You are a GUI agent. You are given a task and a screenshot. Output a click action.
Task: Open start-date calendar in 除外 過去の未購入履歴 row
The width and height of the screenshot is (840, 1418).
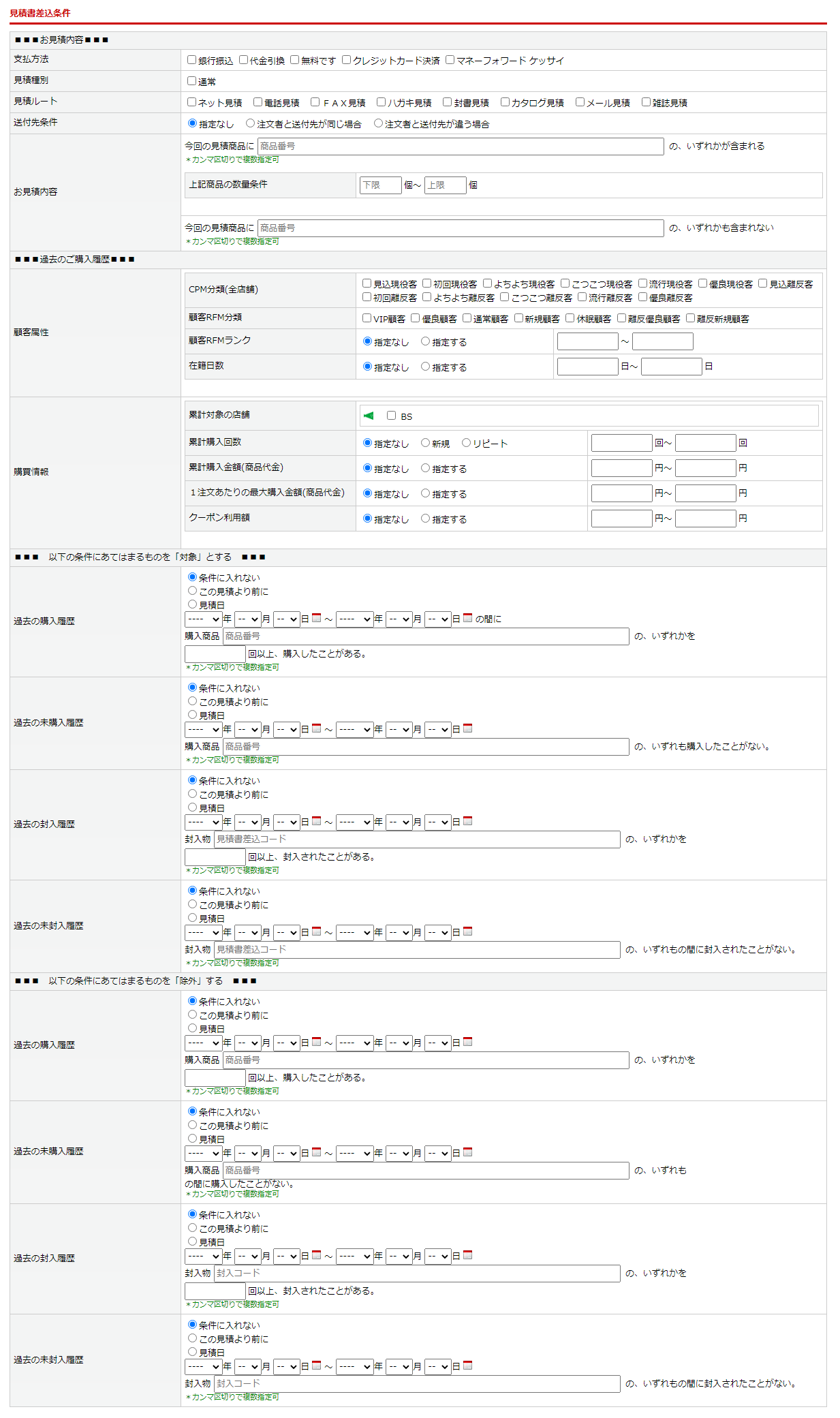(x=317, y=1152)
